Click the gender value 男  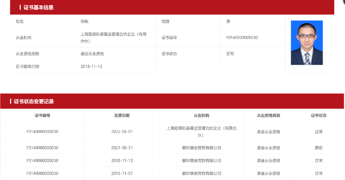pos(228,21)
